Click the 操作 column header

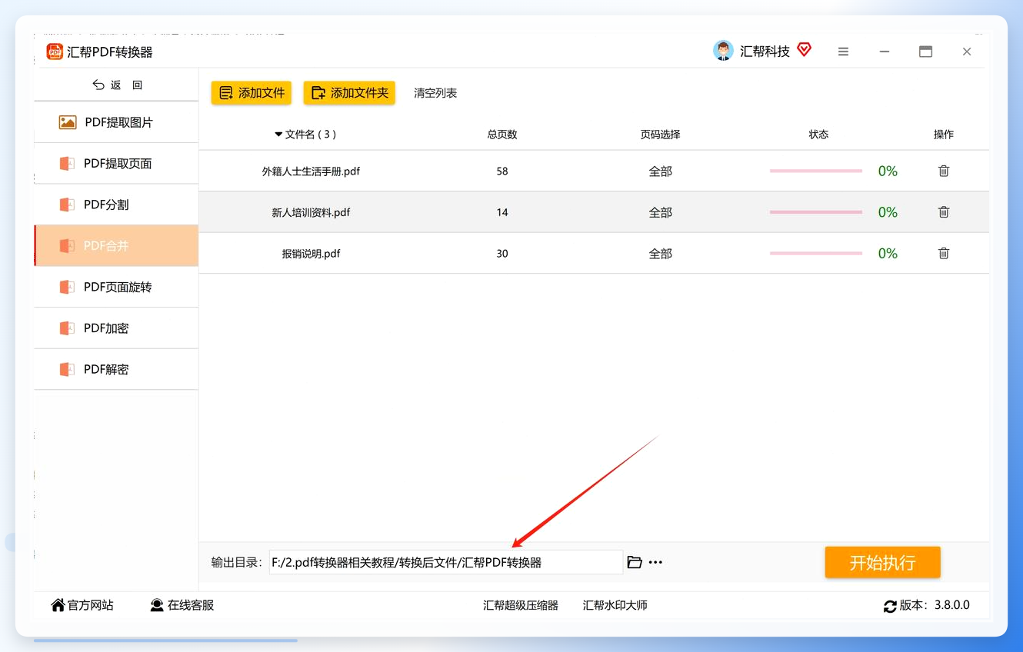pos(944,135)
